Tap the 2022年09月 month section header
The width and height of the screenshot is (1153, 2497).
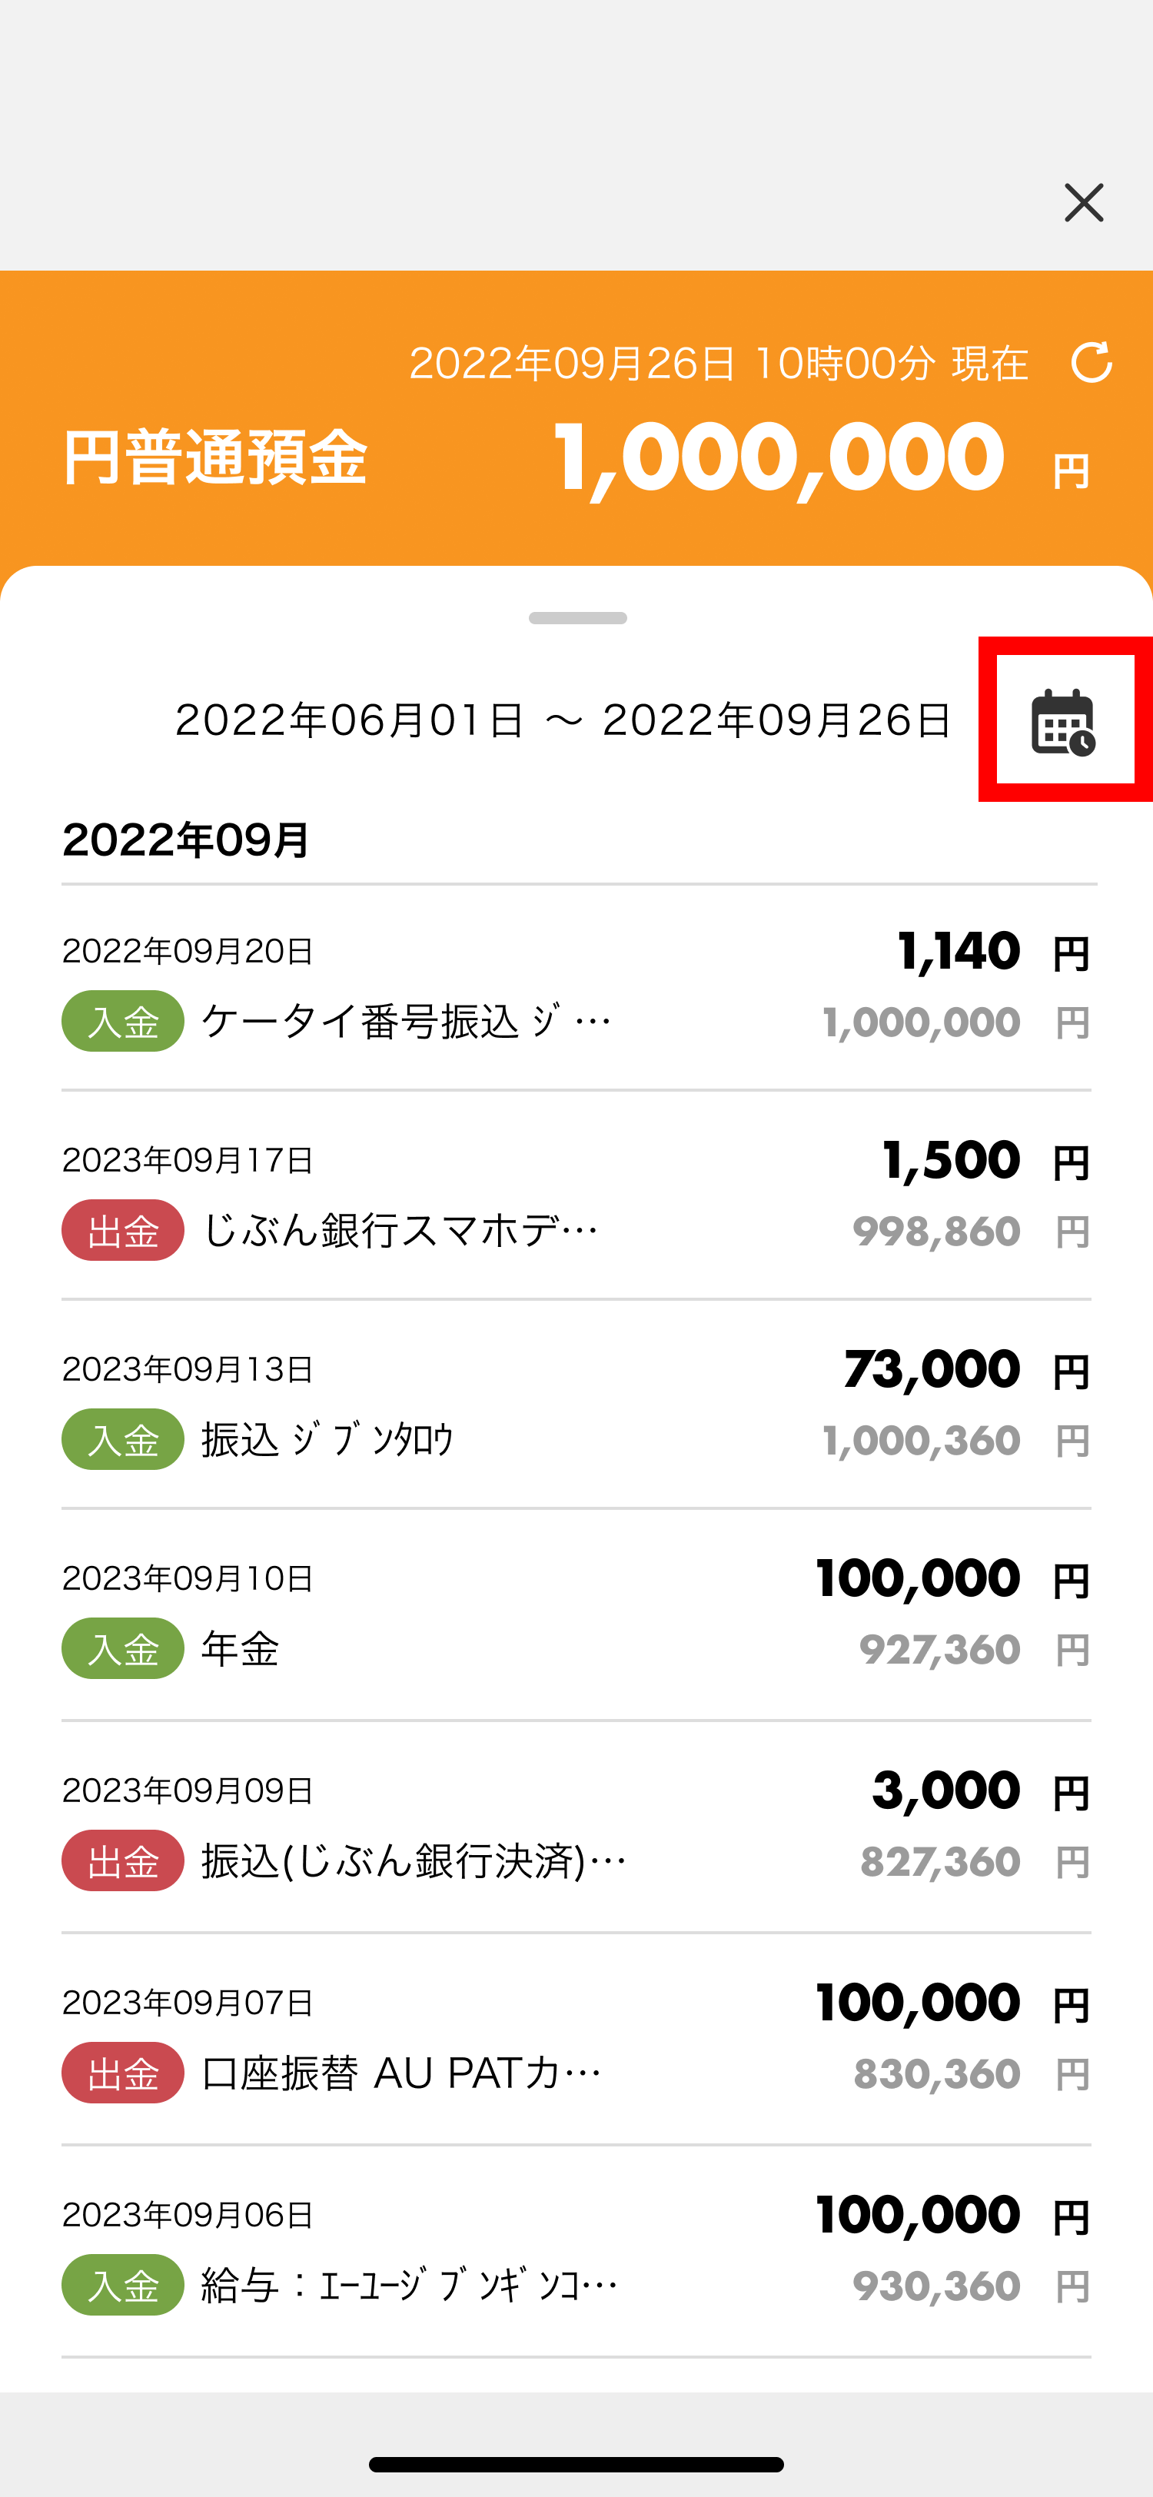(186, 840)
